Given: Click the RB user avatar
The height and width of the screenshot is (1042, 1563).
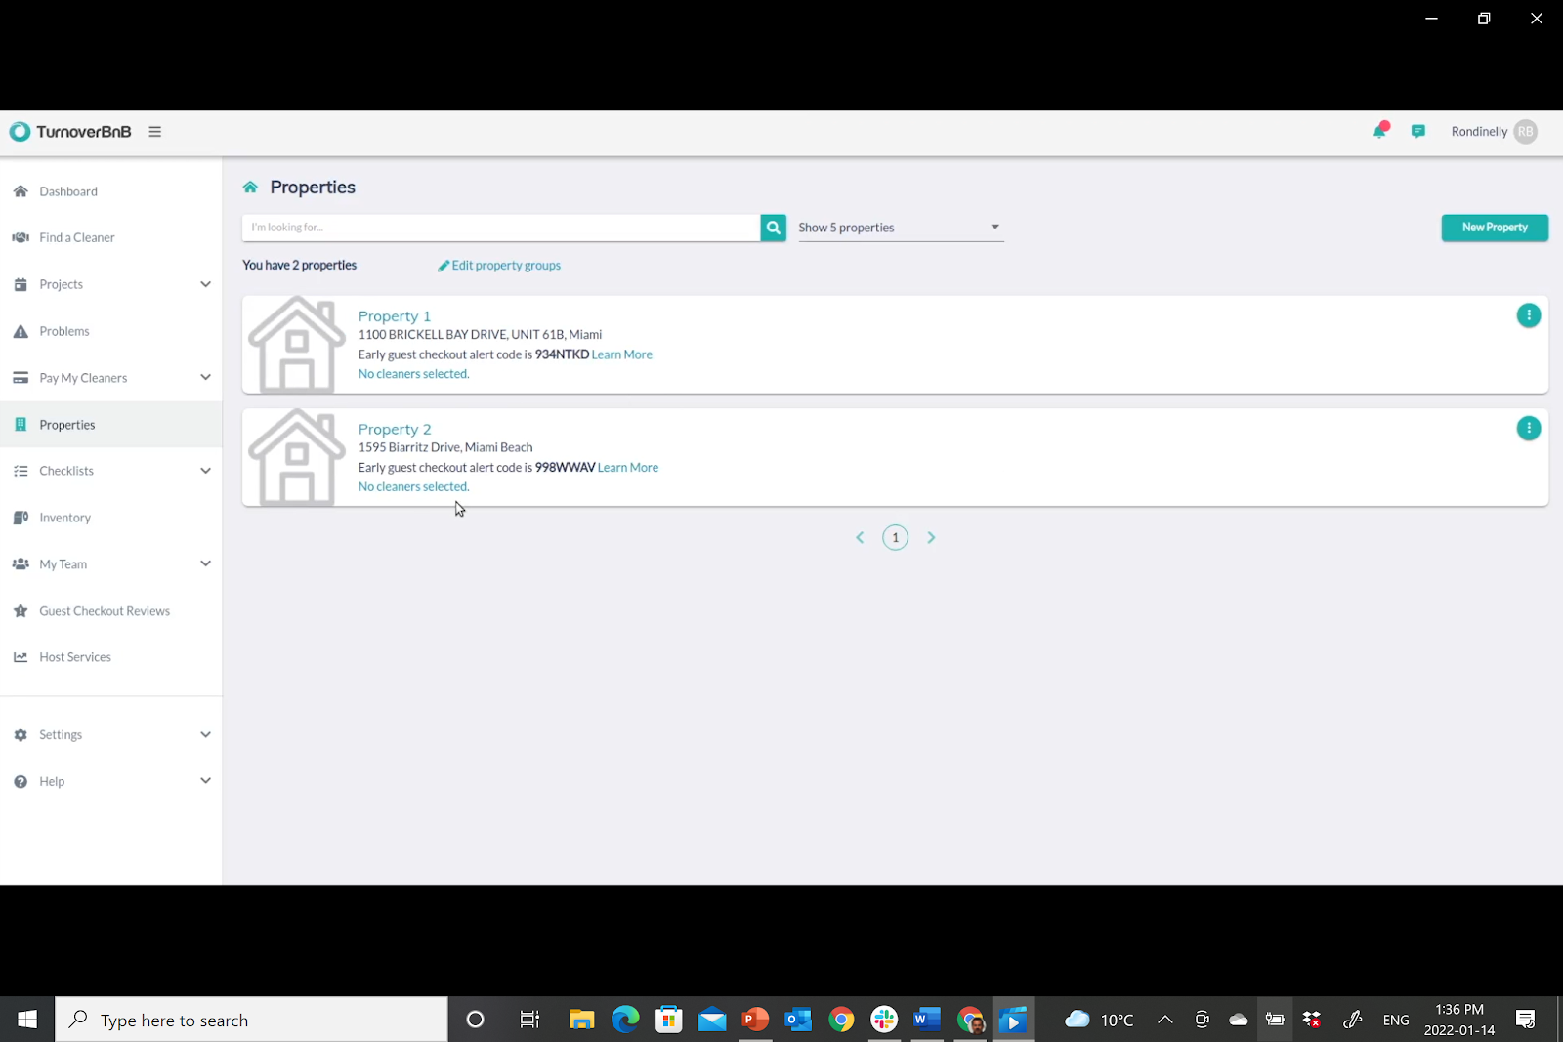Looking at the screenshot, I should pos(1525,132).
